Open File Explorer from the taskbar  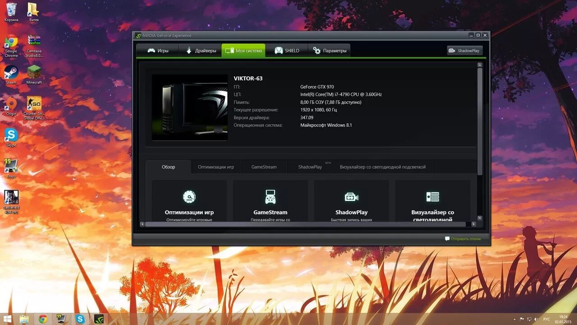[x=24, y=319]
